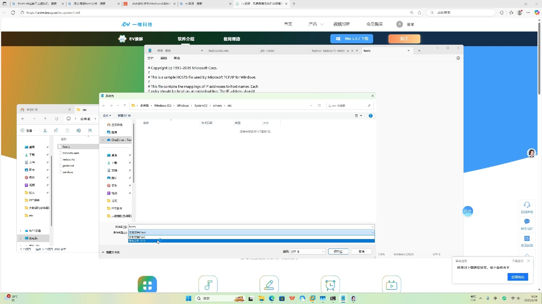Screen dimensions: 542x304
Task: Sort by the 名称 column in Save As list
Action: pyautogui.click(x=146, y=123)
